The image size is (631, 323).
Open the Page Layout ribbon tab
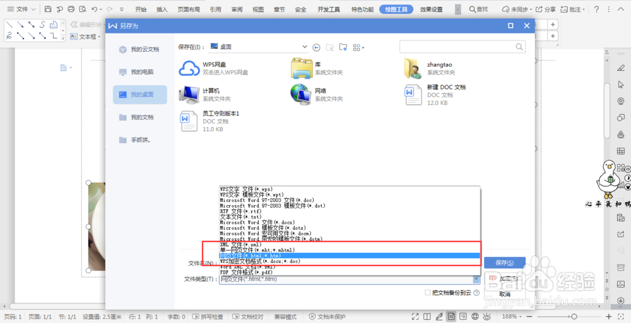(x=189, y=9)
